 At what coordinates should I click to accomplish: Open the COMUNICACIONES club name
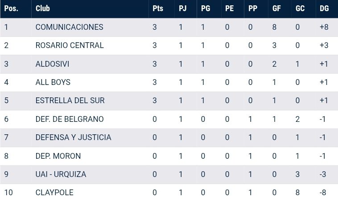tap(69, 27)
